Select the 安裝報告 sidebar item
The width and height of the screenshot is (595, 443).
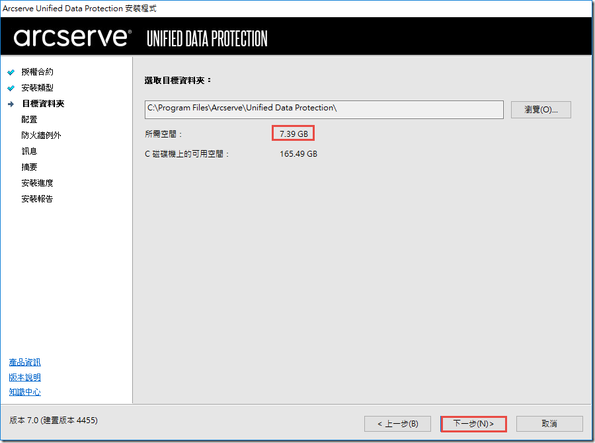pyautogui.click(x=37, y=198)
